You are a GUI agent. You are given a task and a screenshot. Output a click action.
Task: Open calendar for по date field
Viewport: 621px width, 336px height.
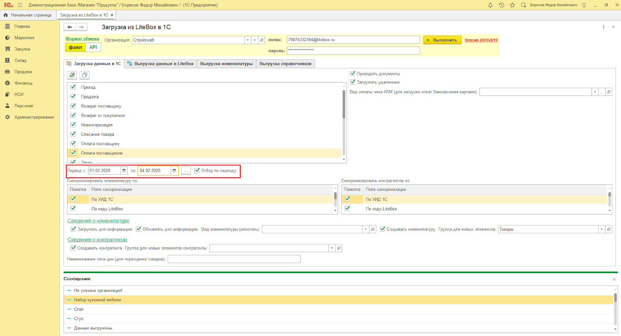pos(174,171)
